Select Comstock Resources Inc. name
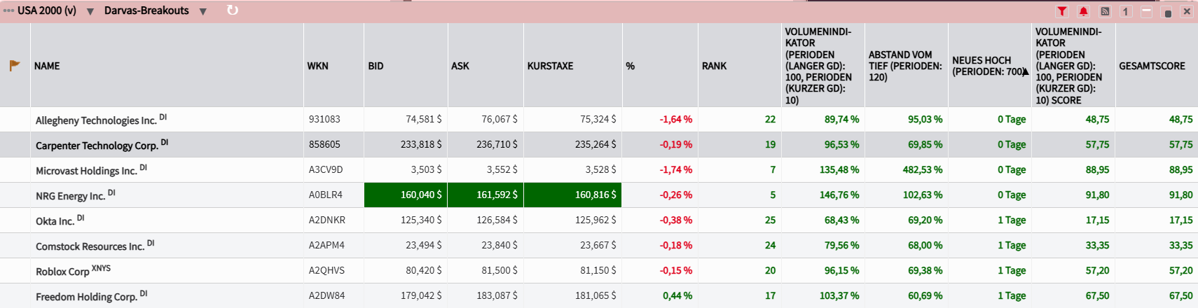This screenshot has width=1198, height=308. tap(90, 246)
